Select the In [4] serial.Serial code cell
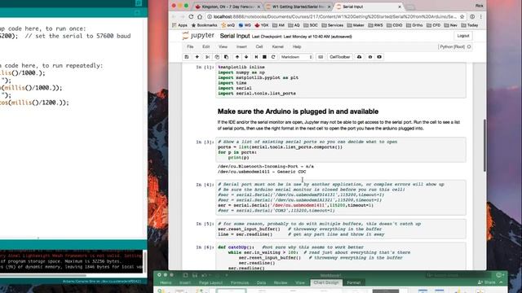Image resolution: width=522 pixels, height=293 pixels. tap(341, 197)
